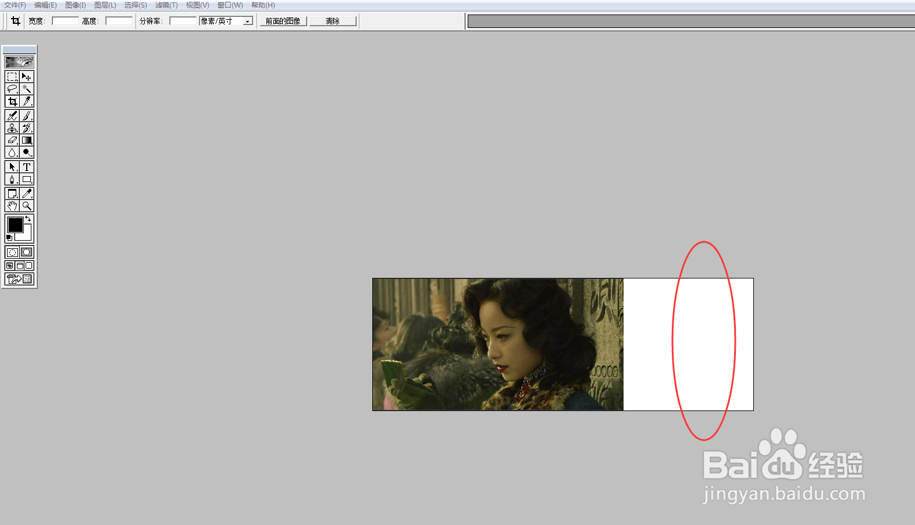The width and height of the screenshot is (915, 525).
Task: Click the woman photo on canvas
Action: 498,344
